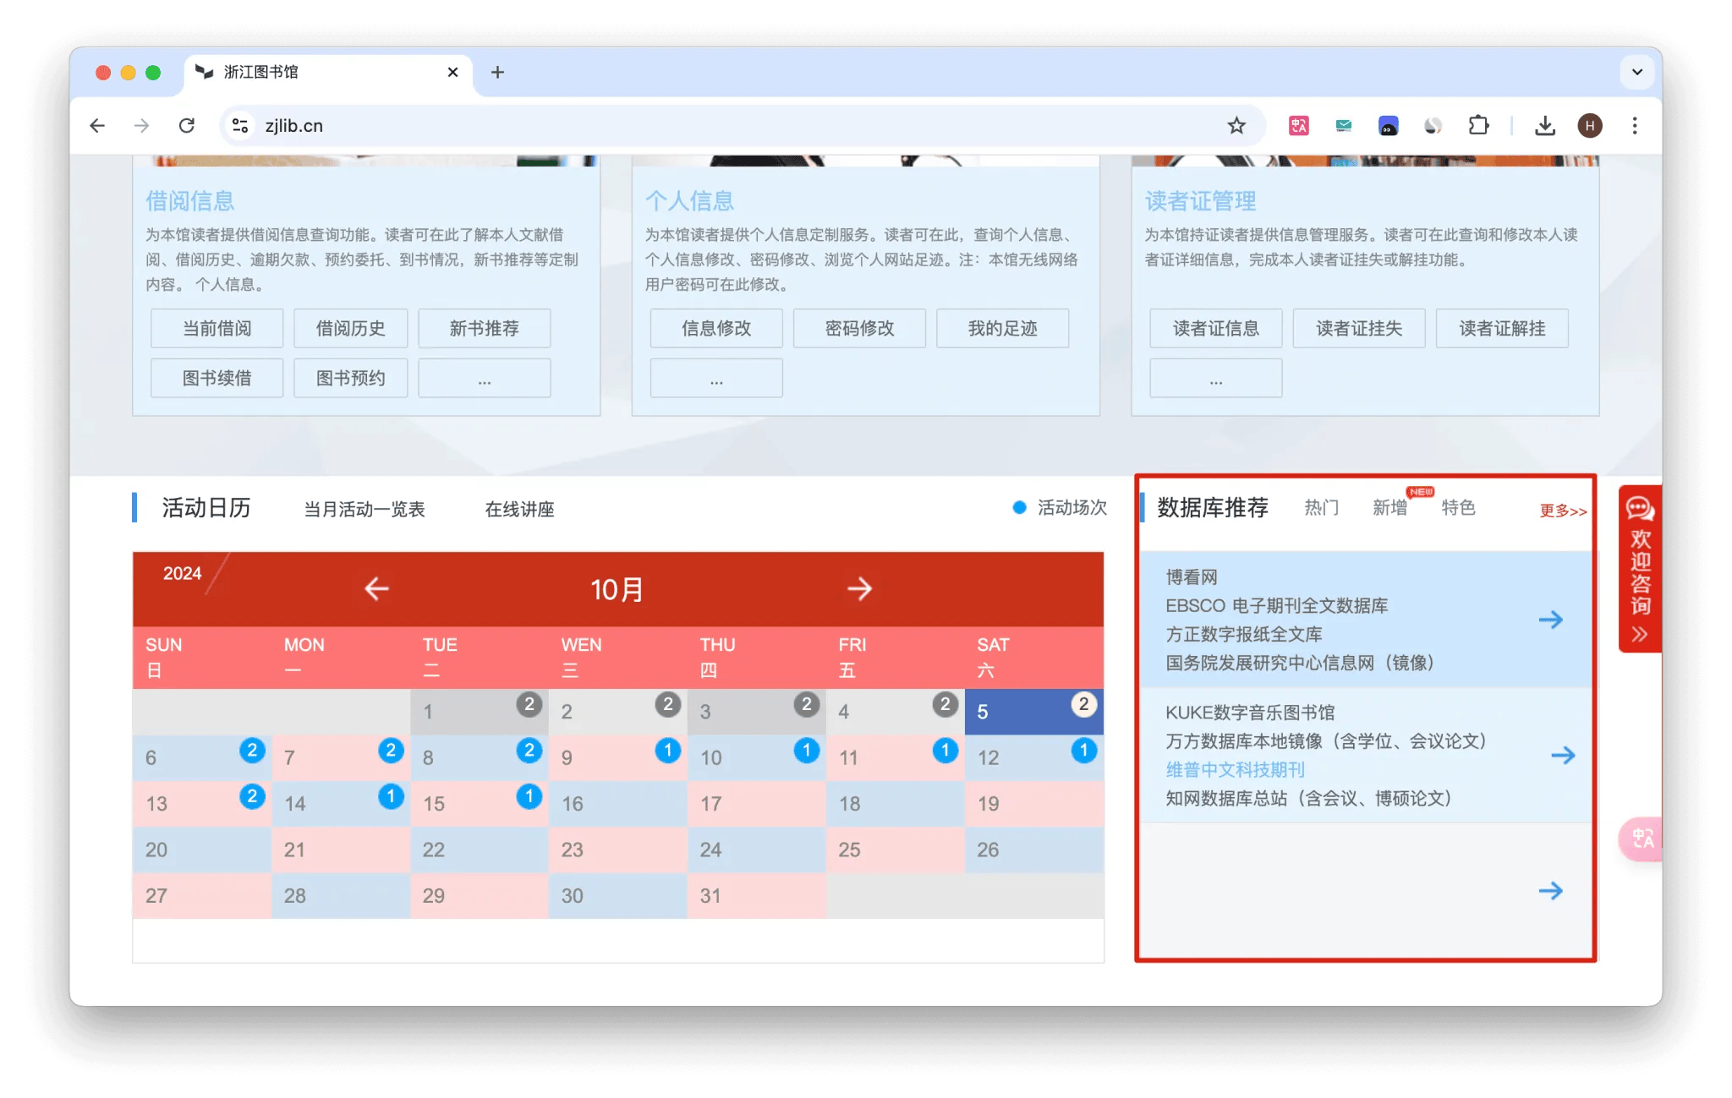Screen dimensions: 1732x1098
Task: Reload the page via refresh icon
Action: 188,125
